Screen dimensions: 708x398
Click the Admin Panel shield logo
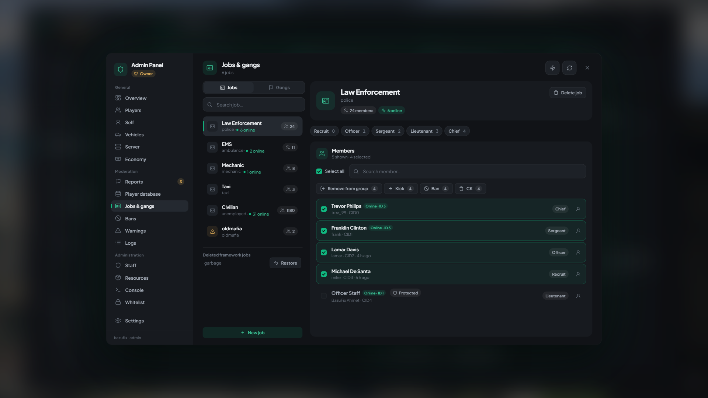(x=121, y=69)
